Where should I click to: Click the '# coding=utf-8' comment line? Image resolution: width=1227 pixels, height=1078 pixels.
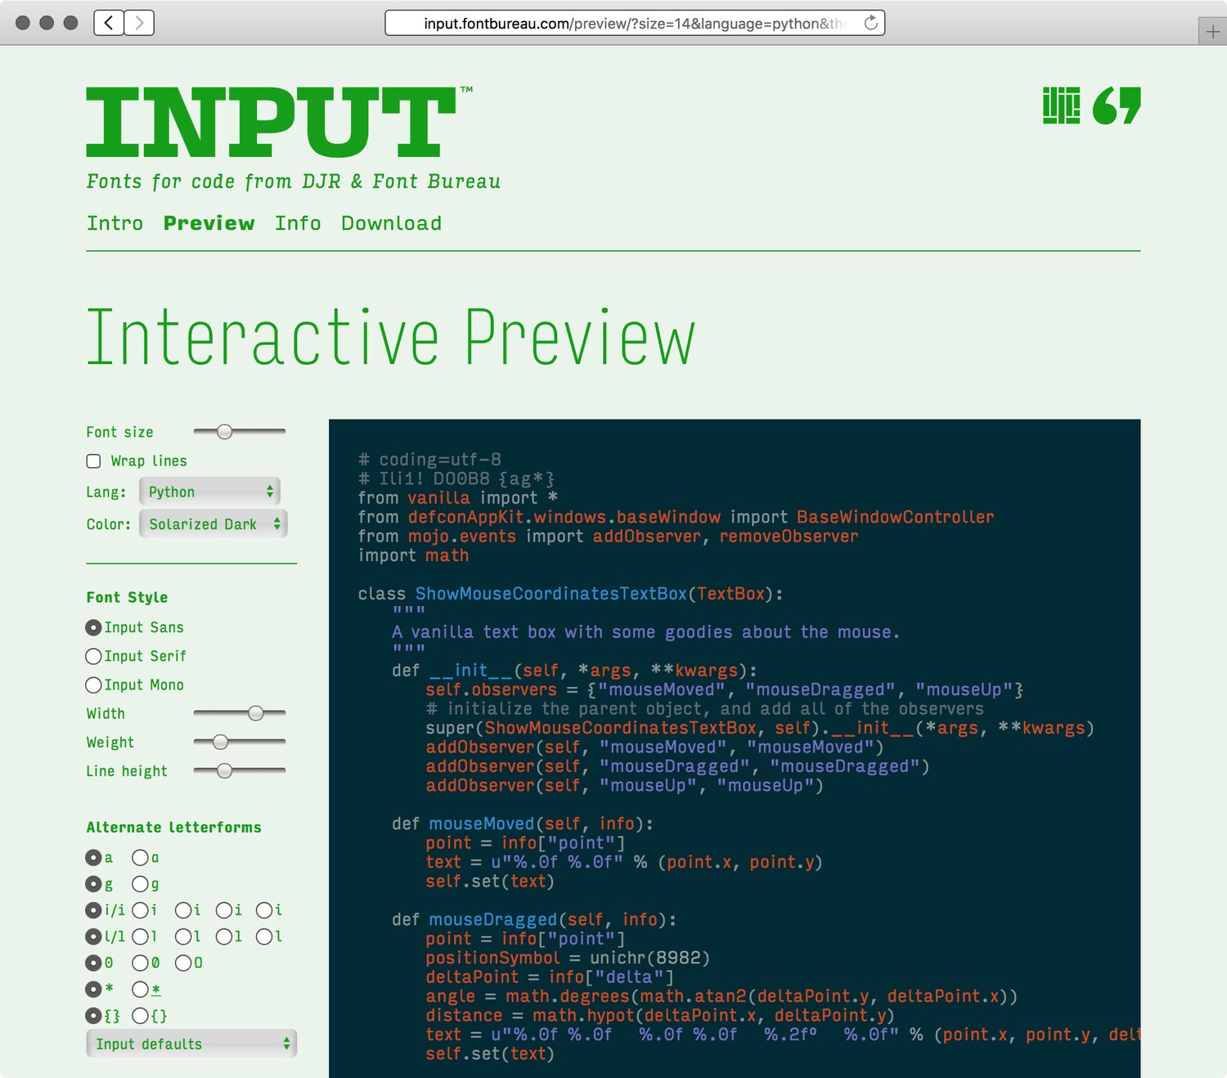point(429,460)
